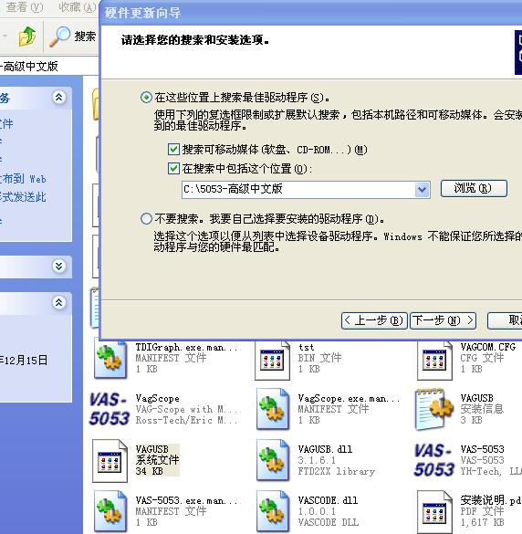The image size is (522, 534).
Task: Open the Favorites (收藏) menu
Action: click(x=77, y=6)
